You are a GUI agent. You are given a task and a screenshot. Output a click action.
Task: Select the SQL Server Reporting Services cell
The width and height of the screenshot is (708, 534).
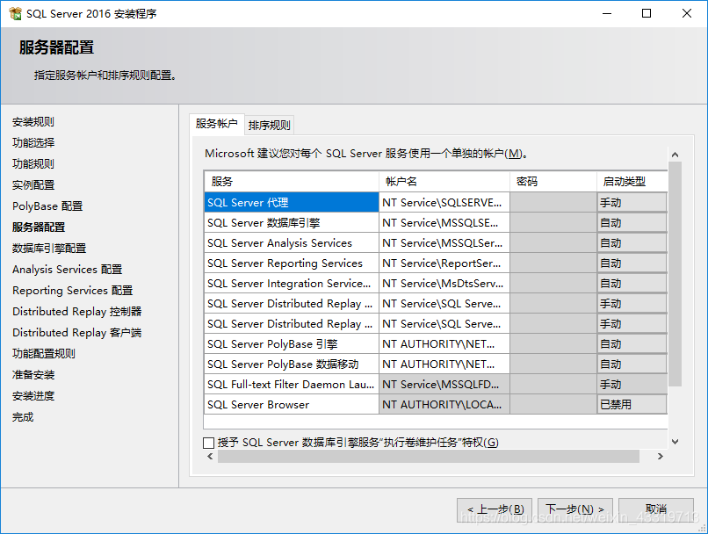click(292, 263)
